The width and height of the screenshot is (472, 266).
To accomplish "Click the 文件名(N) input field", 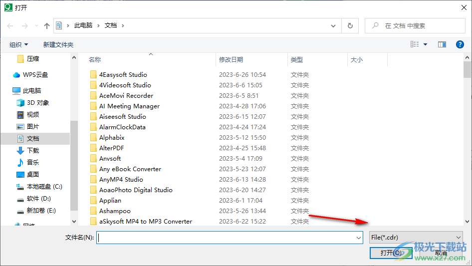I will (230, 238).
